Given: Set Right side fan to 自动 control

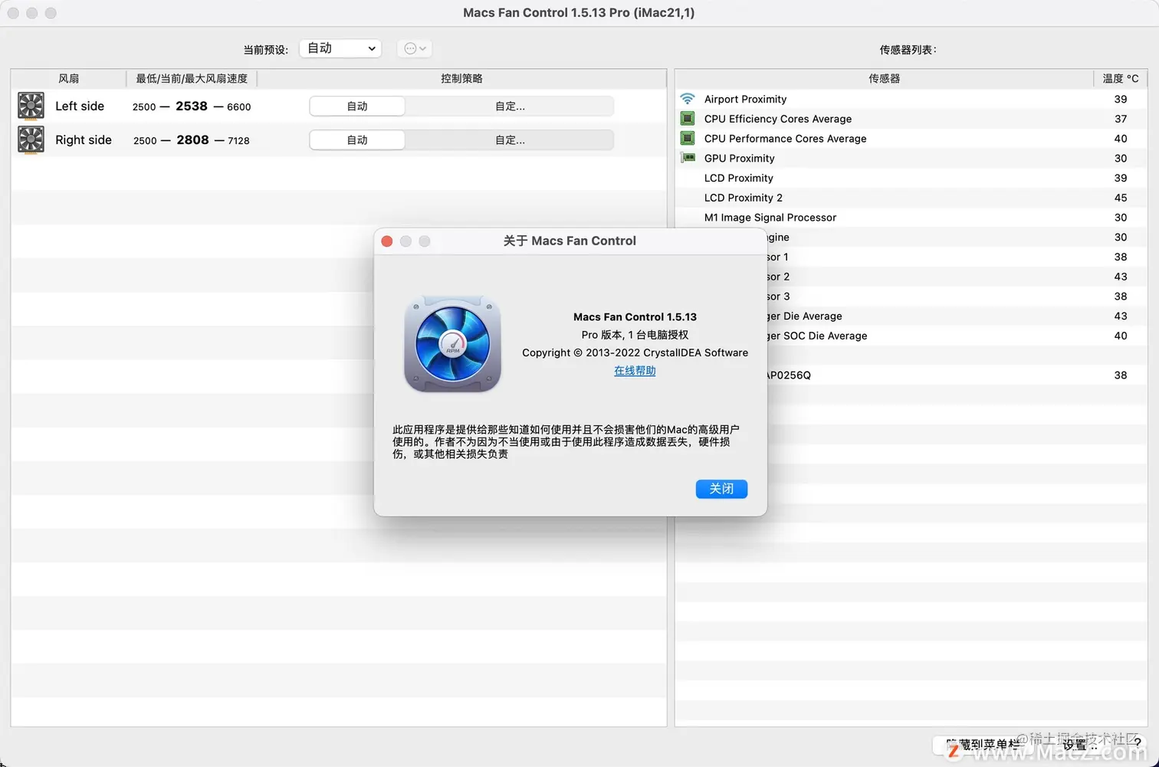Looking at the screenshot, I should coord(357,140).
